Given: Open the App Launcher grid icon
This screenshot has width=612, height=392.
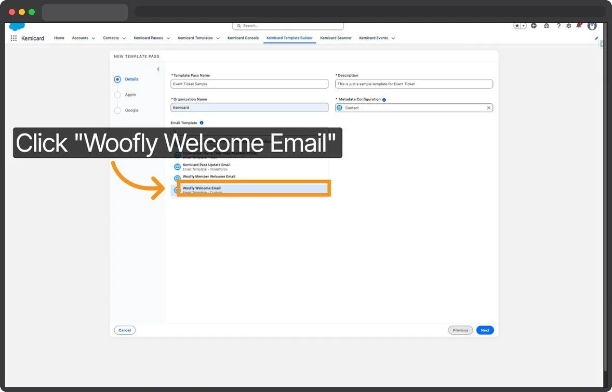Looking at the screenshot, I should tap(14, 38).
